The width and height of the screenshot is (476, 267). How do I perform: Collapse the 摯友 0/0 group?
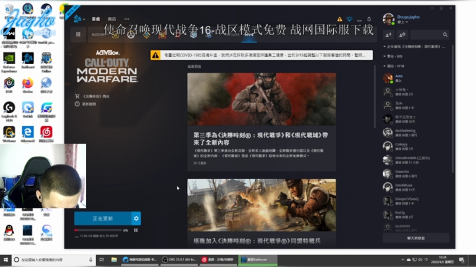(393, 56)
